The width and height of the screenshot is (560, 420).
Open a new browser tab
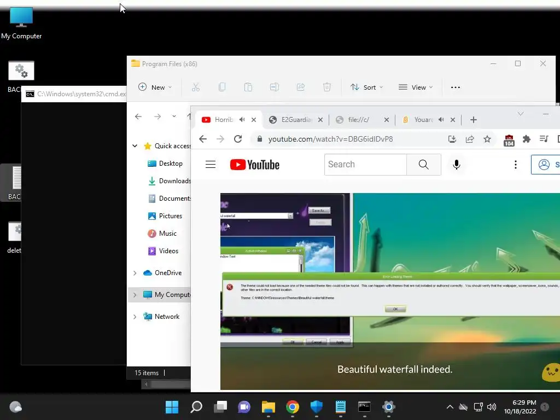click(474, 120)
